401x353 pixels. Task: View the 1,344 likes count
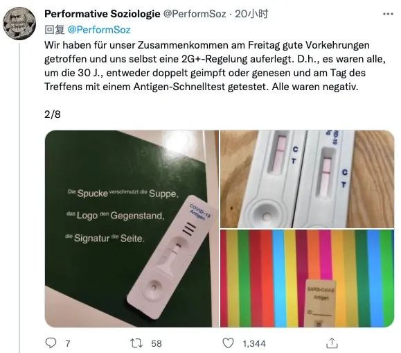pyautogui.click(x=254, y=343)
